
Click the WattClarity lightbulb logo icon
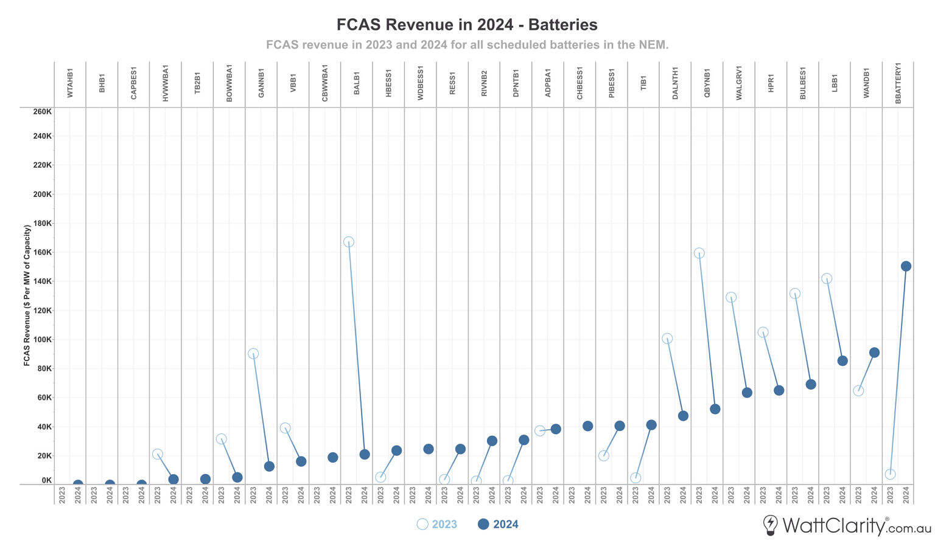point(770,524)
